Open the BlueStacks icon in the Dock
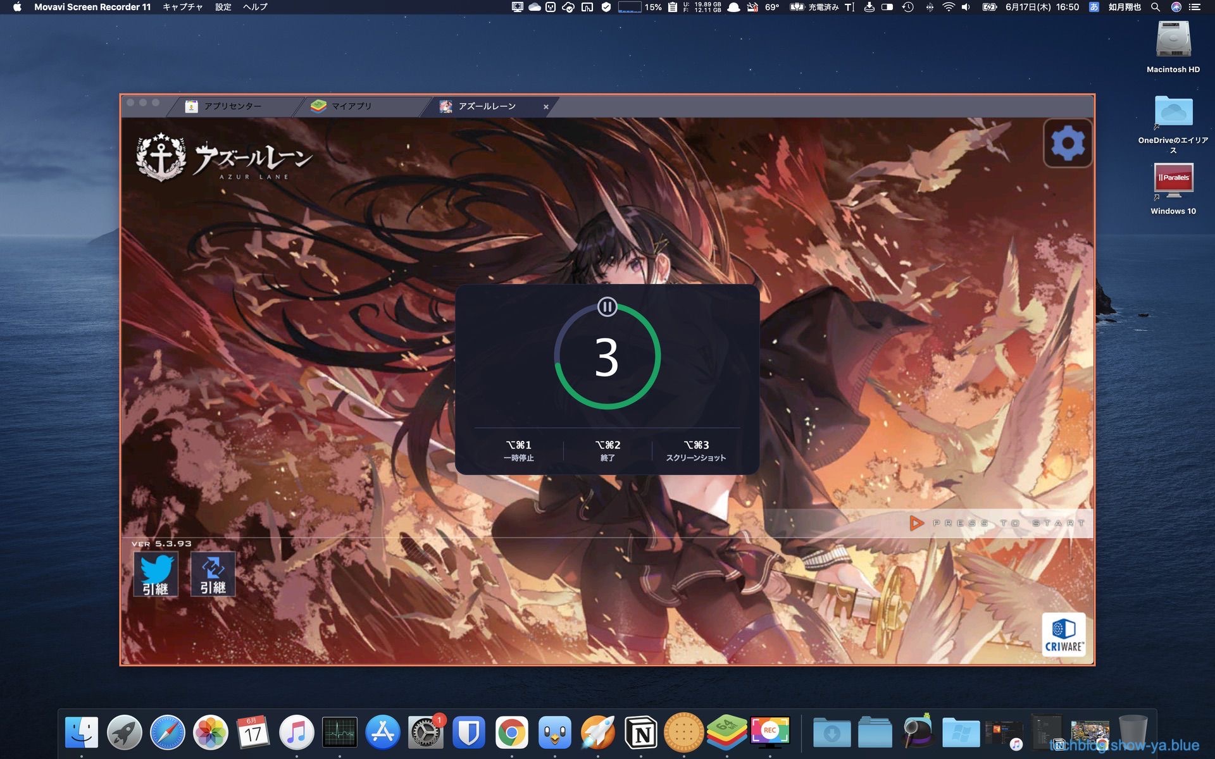This screenshot has height=759, width=1215. pos(726,732)
